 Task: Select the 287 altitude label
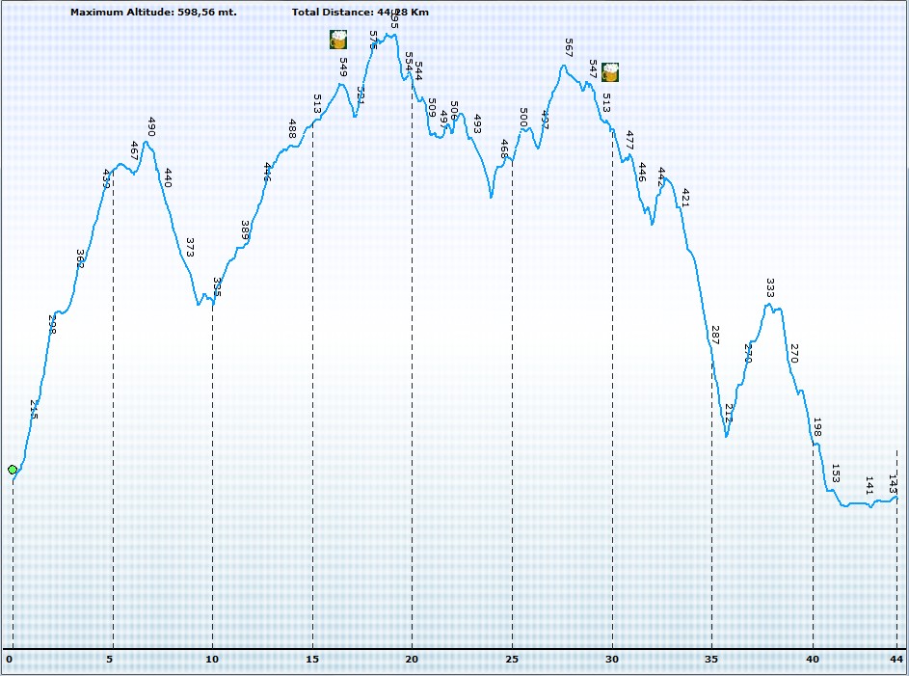(714, 335)
